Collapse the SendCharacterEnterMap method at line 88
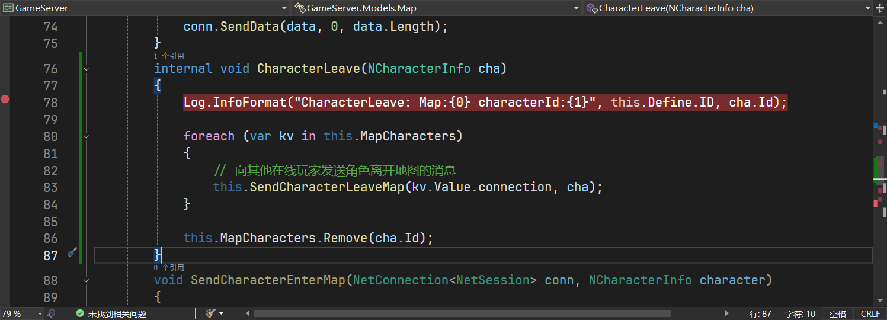The image size is (887, 320). [87, 280]
